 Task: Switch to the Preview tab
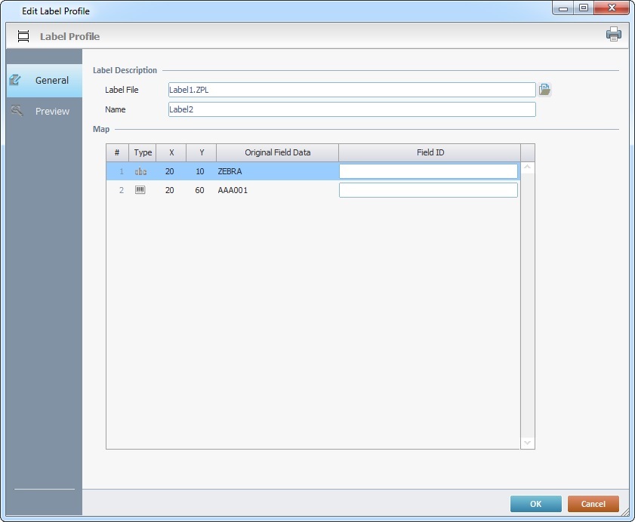pyautogui.click(x=51, y=111)
